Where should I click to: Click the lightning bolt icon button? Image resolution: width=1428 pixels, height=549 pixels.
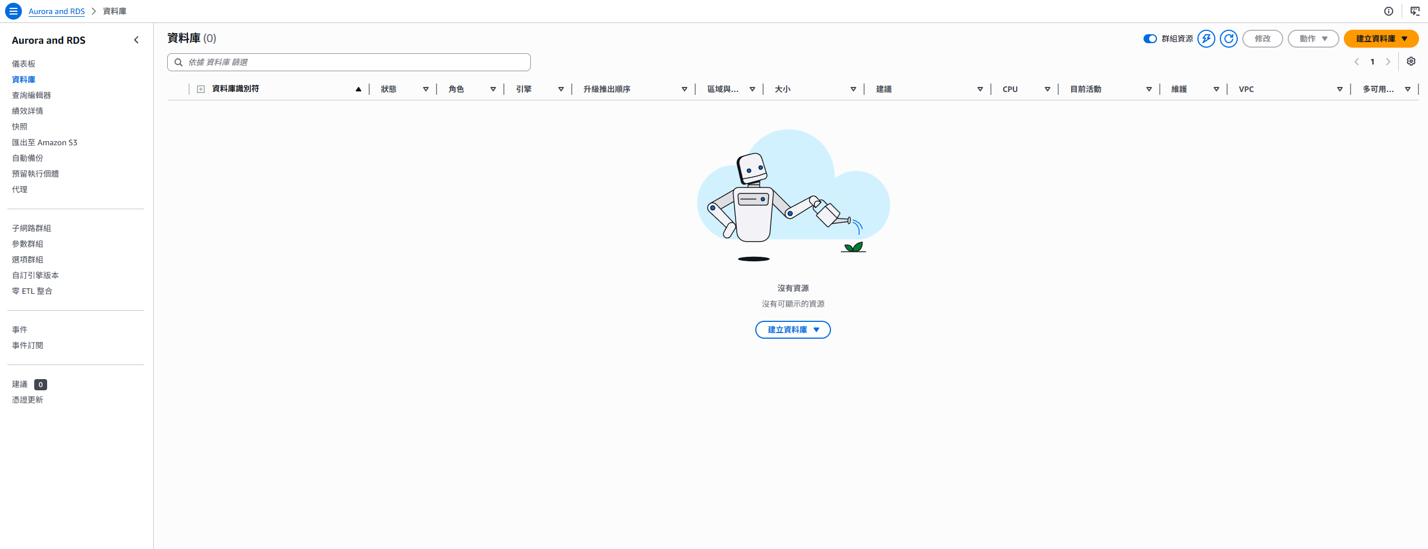click(x=1206, y=39)
